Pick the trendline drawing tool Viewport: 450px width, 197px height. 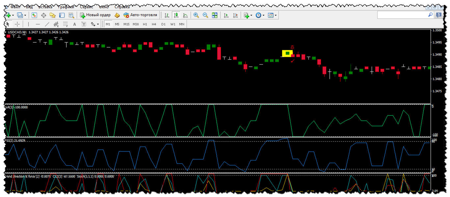click(x=47, y=24)
